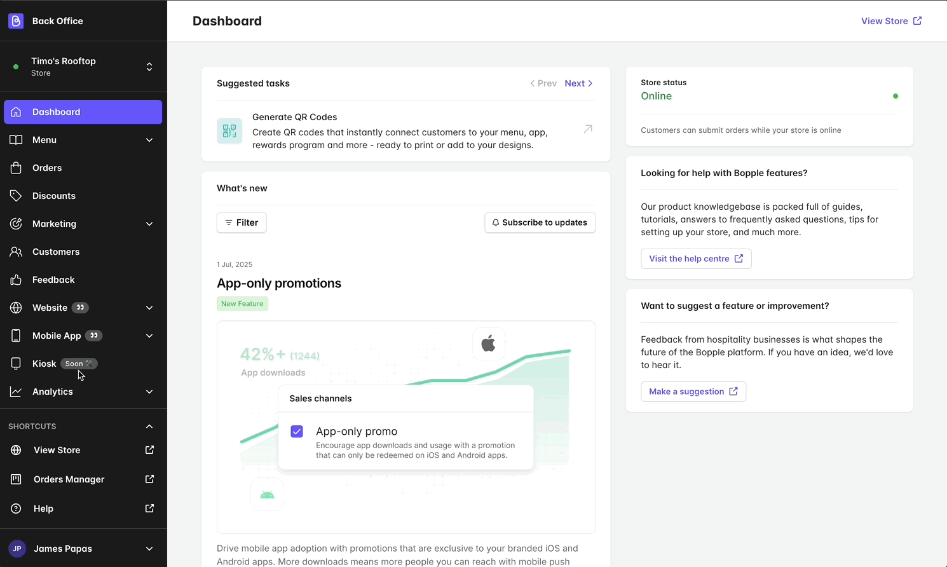The width and height of the screenshot is (947, 567).
Task: Click the Bopple Back Office logo icon
Action: click(16, 21)
